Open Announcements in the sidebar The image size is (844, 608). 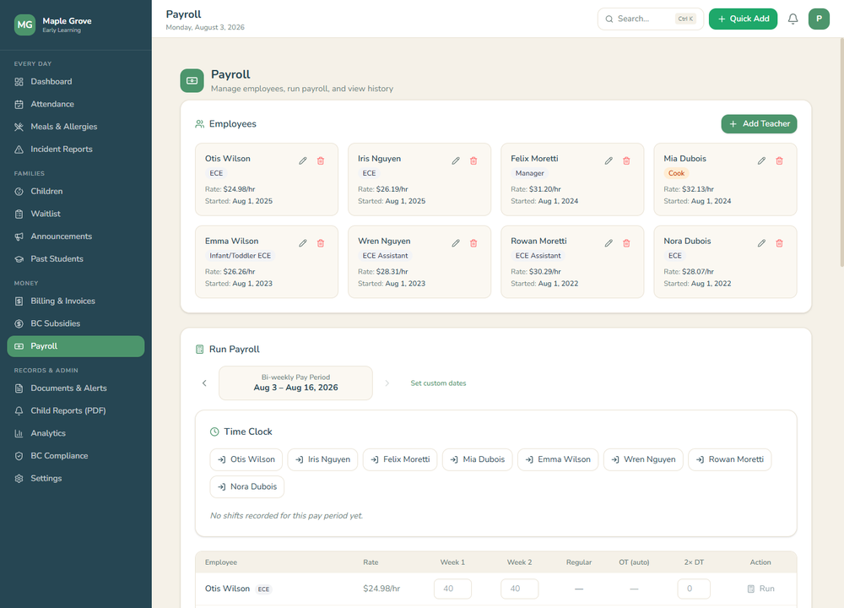point(76,237)
